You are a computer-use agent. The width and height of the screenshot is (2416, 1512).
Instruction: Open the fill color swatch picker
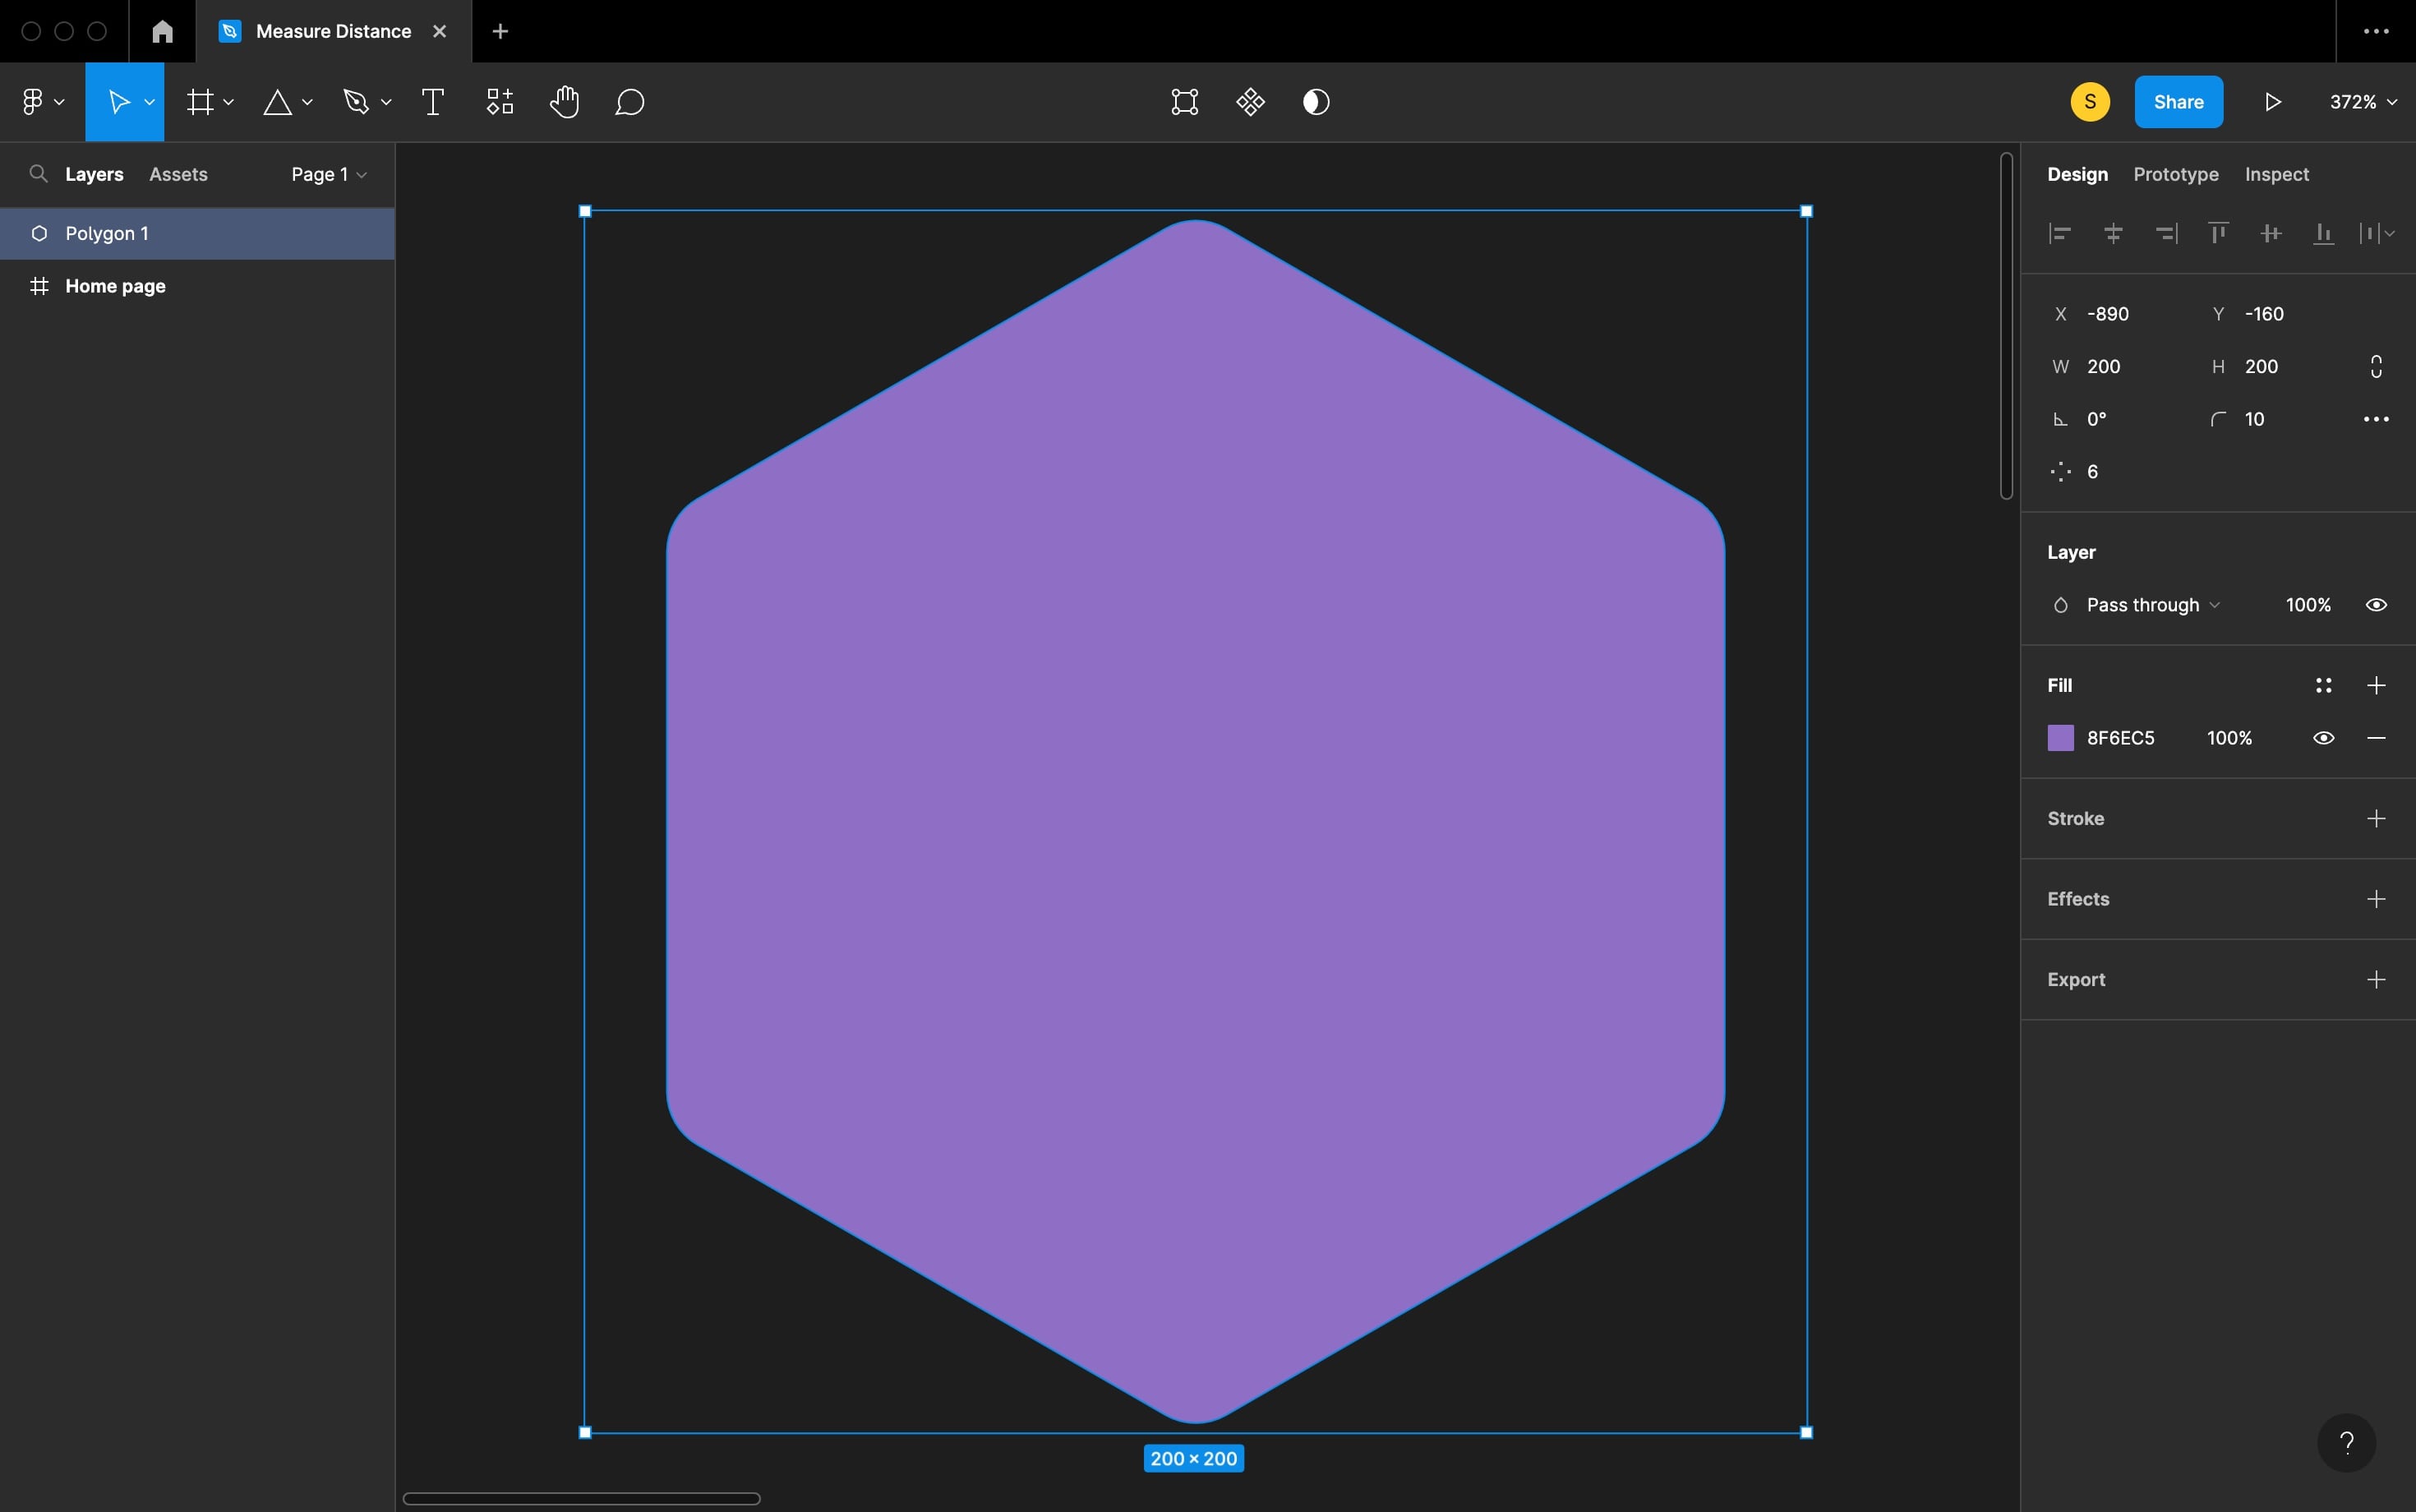(x=2061, y=738)
